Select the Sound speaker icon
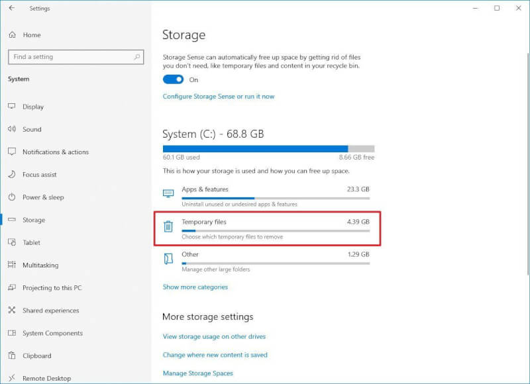 [12, 129]
